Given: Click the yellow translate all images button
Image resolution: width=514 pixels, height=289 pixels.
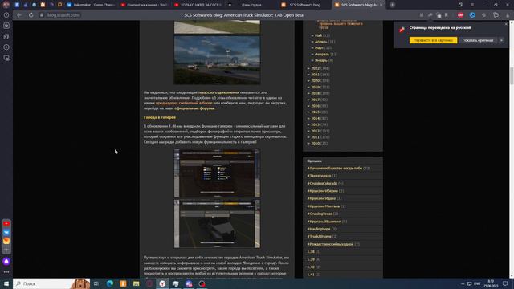Looking at the screenshot, I should pyautogui.click(x=433, y=40).
